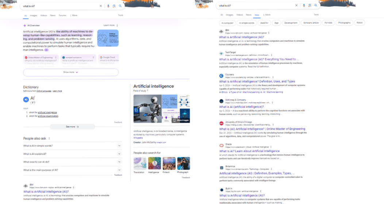Viewport: 384px width, 204px height.
Task: Click the left search magnifier icon
Action: [120, 6]
